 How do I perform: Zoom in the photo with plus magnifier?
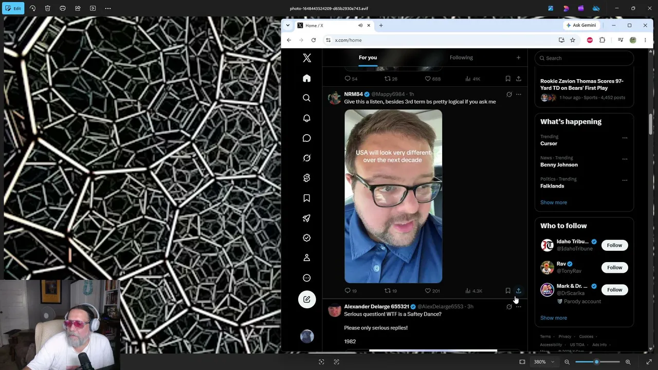[628, 362]
